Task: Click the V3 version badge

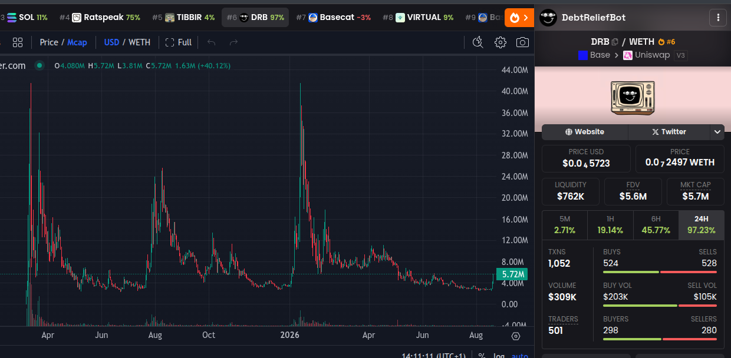Action: click(x=681, y=55)
